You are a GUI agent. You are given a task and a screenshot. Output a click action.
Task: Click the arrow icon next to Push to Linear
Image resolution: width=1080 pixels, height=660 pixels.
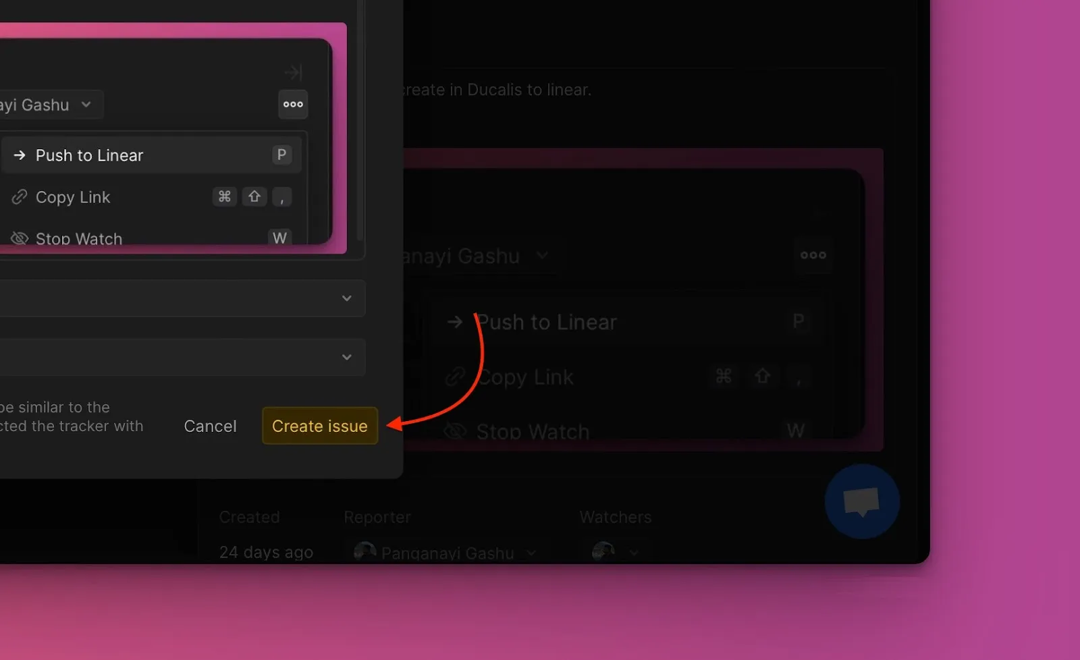(20, 155)
